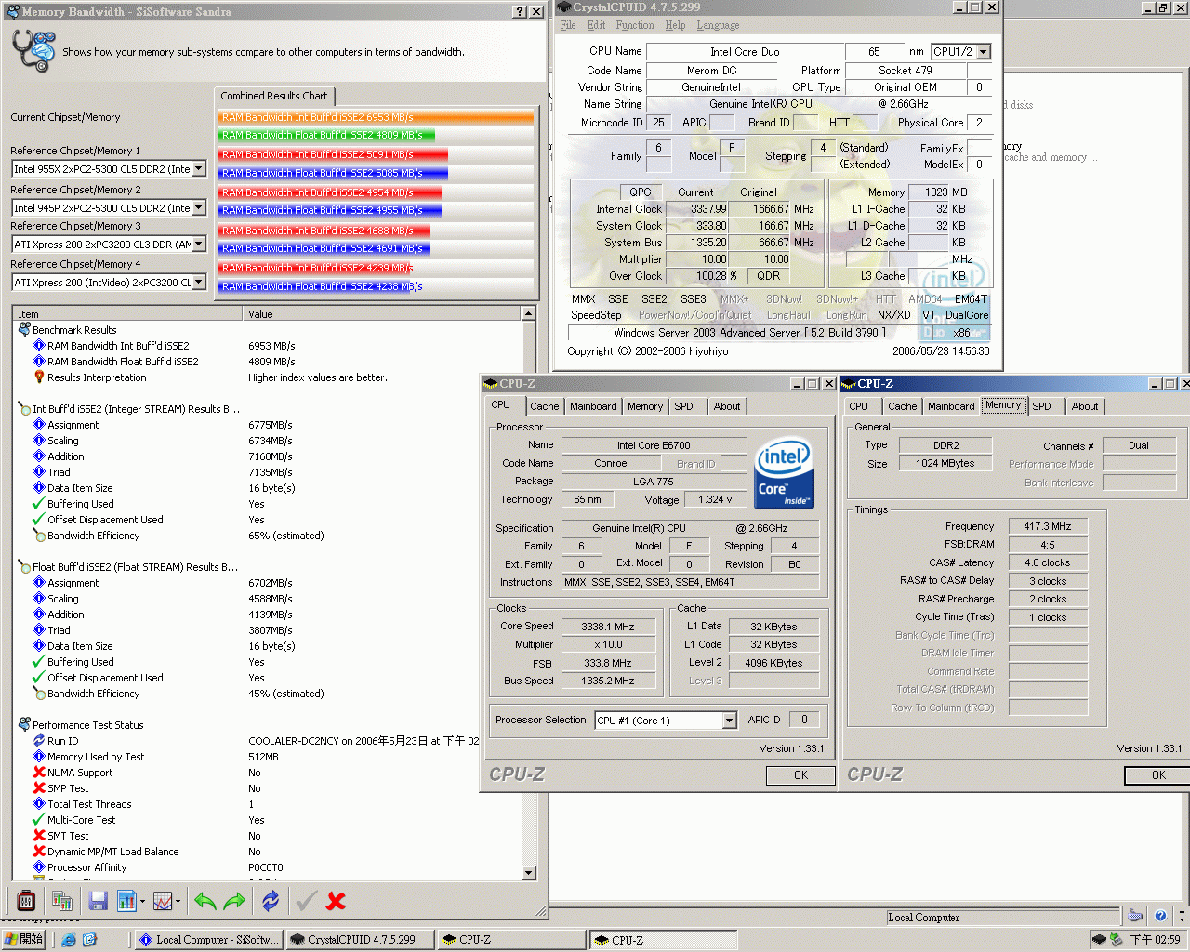Click the floppy disk save icon
1190x952 pixels.
click(x=98, y=900)
